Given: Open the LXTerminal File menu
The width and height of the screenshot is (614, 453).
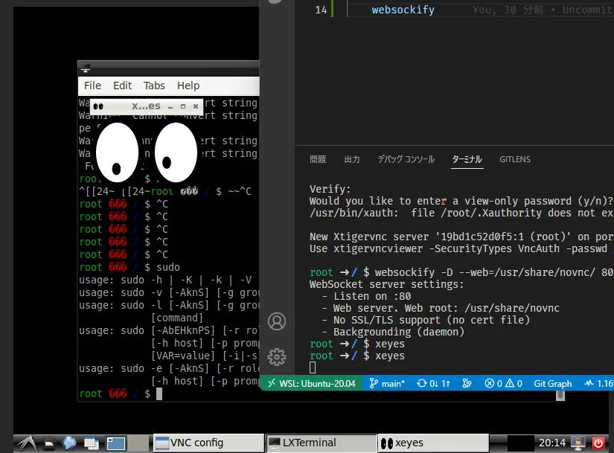Looking at the screenshot, I should [92, 86].
